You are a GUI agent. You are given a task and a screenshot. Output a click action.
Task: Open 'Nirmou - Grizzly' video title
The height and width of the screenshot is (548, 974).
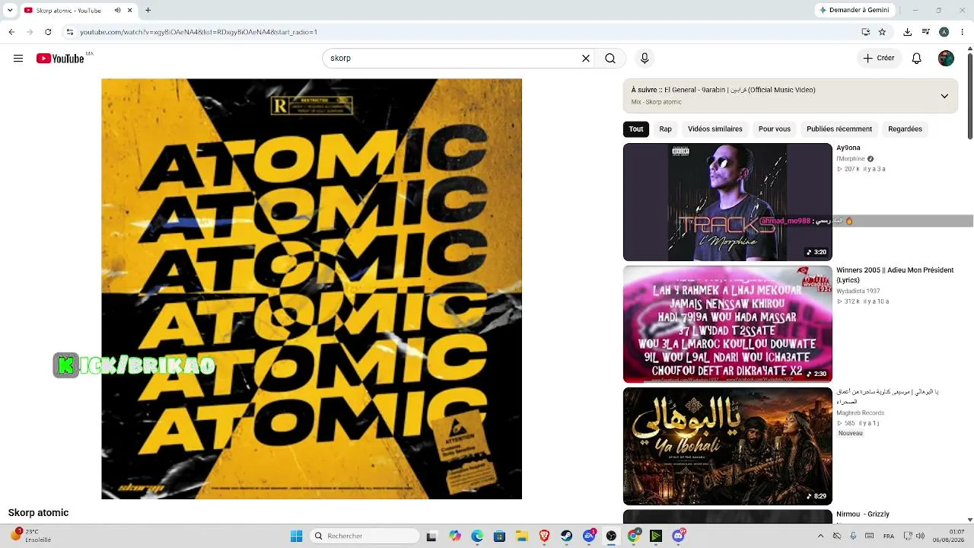pyautogui.click(x=863, y=515)
